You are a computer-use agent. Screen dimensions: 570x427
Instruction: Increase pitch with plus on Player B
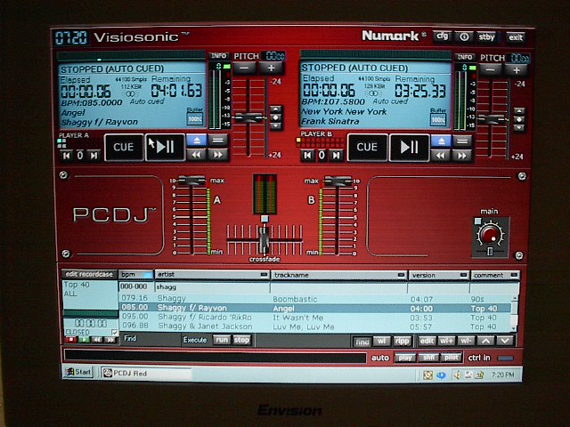coord(516,69)
